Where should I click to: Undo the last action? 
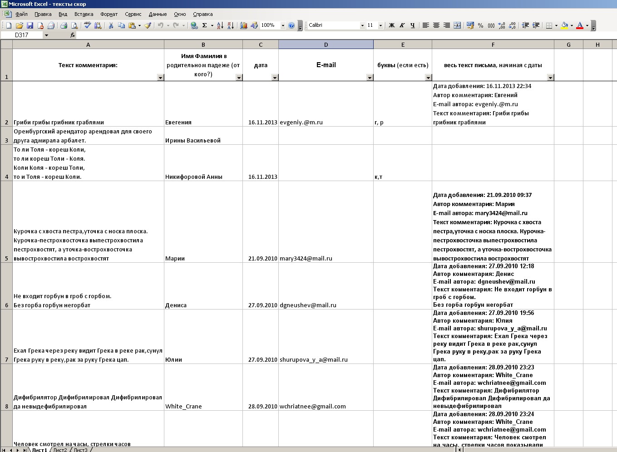click(x=160, y=25)
